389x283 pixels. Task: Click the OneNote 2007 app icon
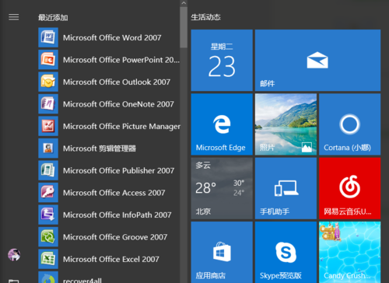(x=48, y=104)
